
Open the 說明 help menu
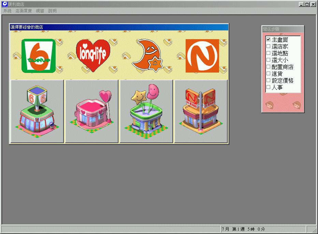pos(52,11)
